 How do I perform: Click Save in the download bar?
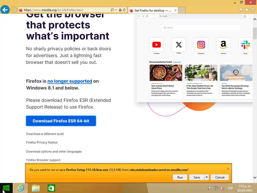197,177
